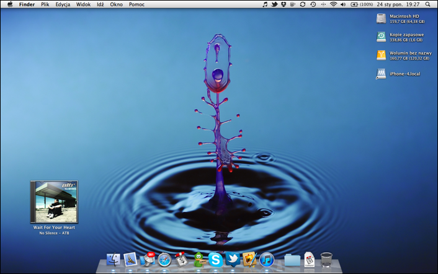The height and width of the screenshot is (274, 438).
Task: Select the Kopie zapasowe backup drive icon
Action: click(x=381, y=37)
